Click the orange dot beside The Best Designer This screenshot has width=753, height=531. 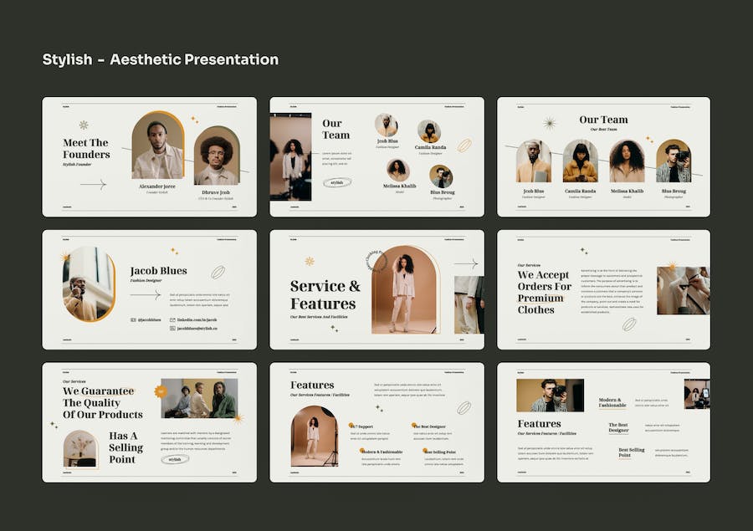(x=415, y=425)
